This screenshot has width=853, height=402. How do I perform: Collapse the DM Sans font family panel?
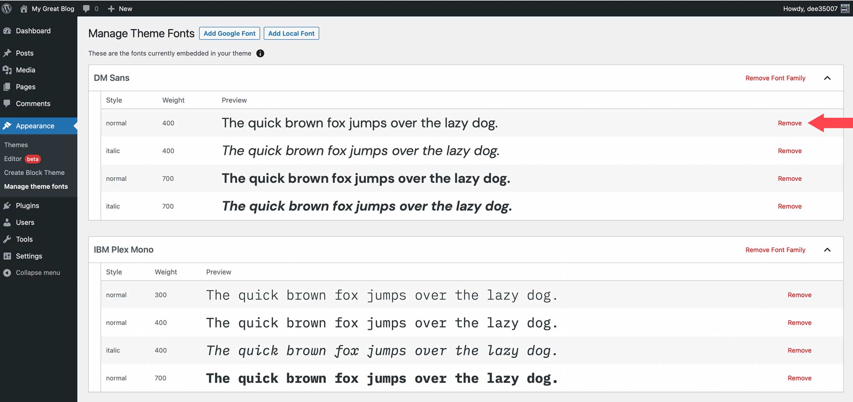pos(827,78)
